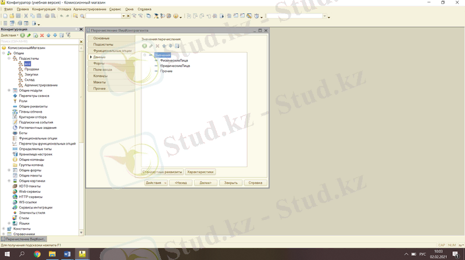The image size is (465, 260).
Task: Click the Стандартные реквизиты button
Action: pos(162,172)
